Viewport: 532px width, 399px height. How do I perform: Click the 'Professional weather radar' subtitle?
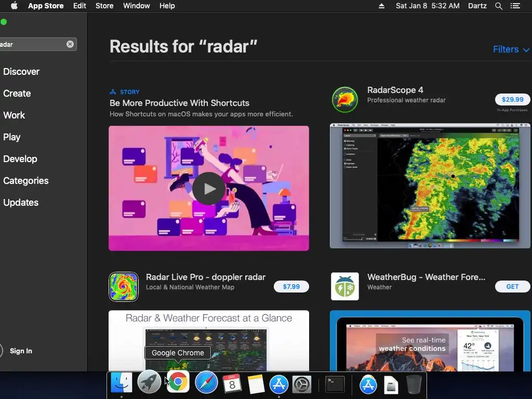point(406,100)
